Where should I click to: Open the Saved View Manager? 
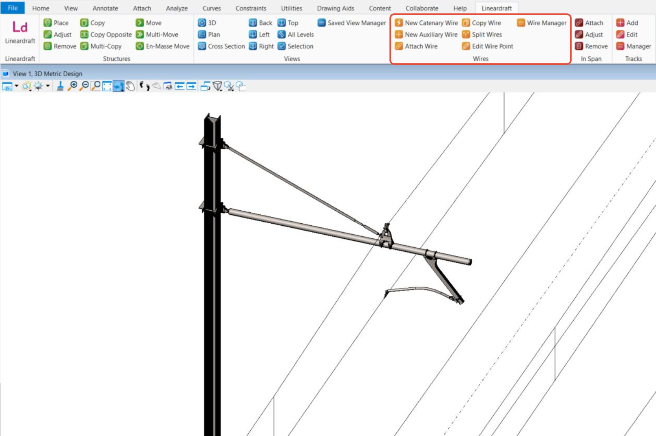tap(352, 23)
